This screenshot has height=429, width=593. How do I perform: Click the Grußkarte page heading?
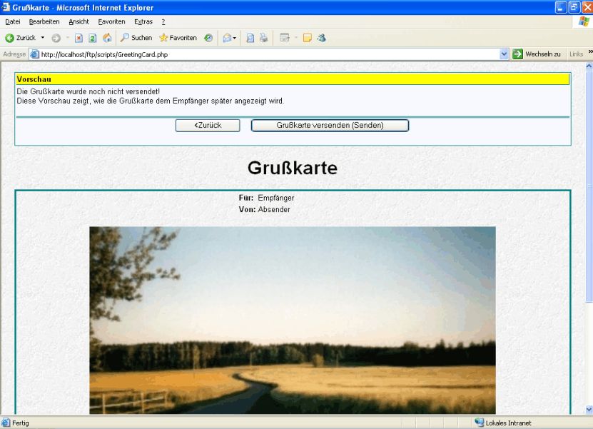coord(293,168)
